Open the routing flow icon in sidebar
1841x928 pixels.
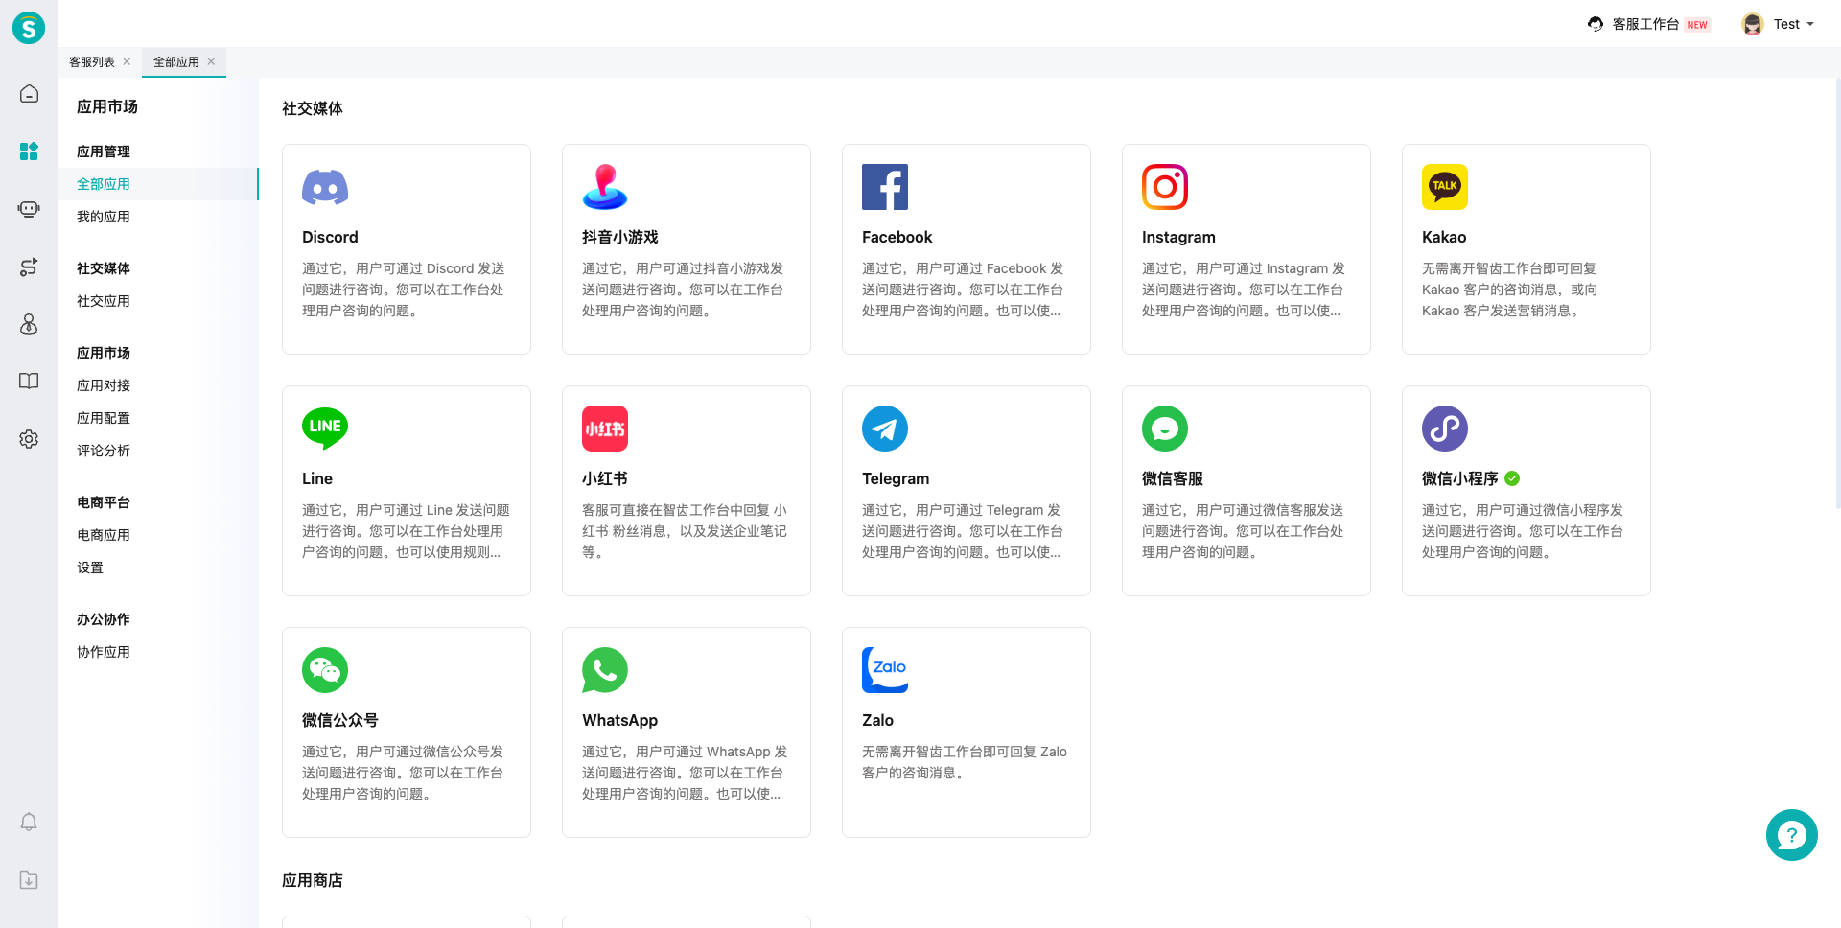click(29, 267)
